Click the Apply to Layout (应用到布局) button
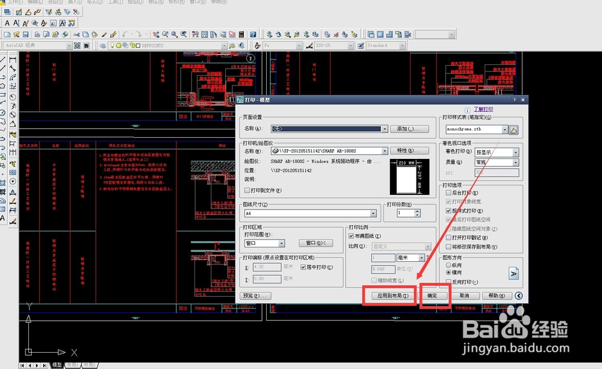The image size is (602, 369). pyautogui.click(x=393, y=296)
